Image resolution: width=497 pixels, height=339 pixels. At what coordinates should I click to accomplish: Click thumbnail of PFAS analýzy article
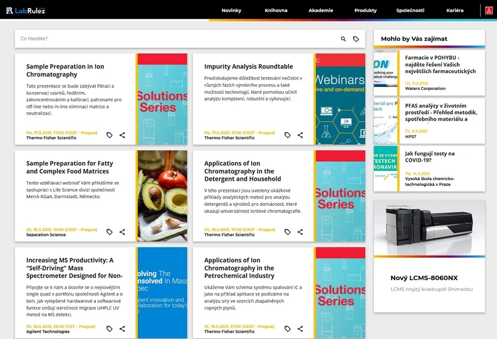[x=386, y=121]
